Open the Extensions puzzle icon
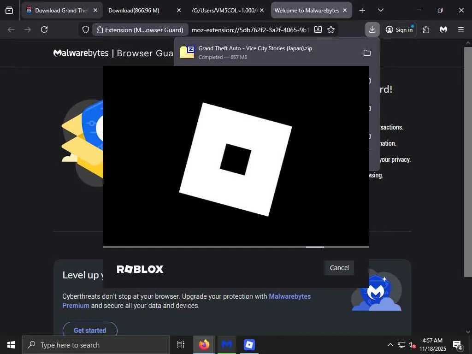The height and width of the screenshot is (354, 472). (x=426, y=29)
